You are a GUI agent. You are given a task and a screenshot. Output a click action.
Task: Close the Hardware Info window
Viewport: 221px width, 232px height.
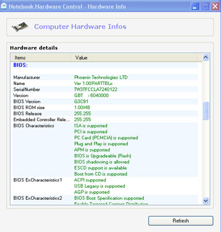[215, 6]
